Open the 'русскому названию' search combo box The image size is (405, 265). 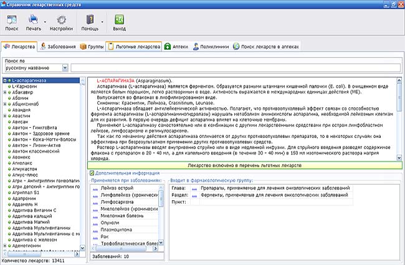[x=36, y=68]
